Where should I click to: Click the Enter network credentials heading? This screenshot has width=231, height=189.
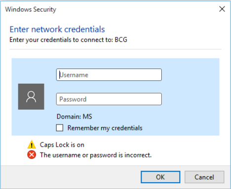[x=57, y=30]
